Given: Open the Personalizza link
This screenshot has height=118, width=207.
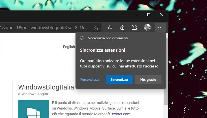Looking at the screenshot, I should (90, 80).
